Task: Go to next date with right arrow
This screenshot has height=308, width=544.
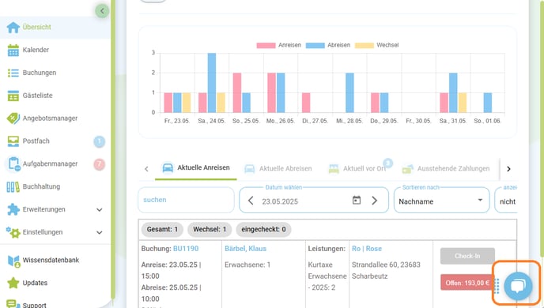Action: [x=374, y=201]
